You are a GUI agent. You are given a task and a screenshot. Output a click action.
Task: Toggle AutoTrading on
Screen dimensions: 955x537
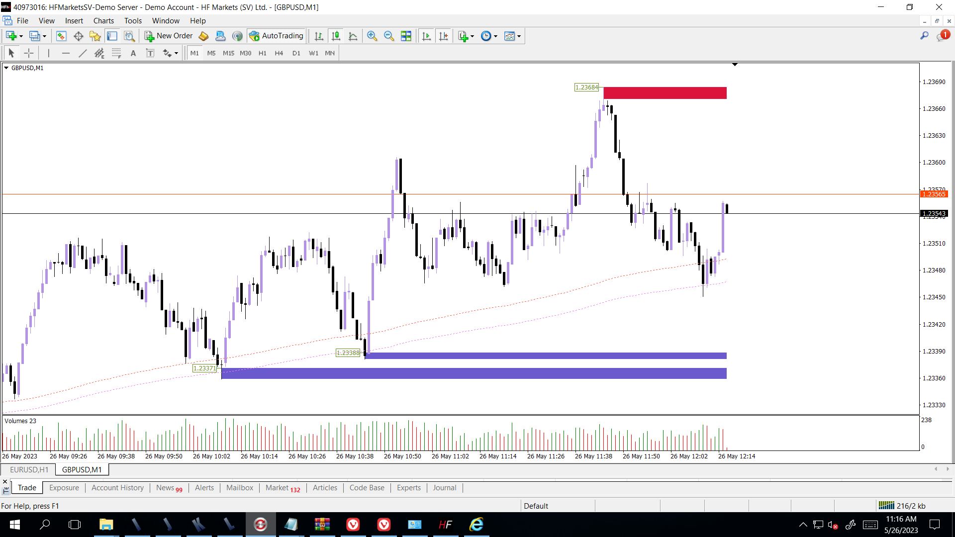point(277,36)
